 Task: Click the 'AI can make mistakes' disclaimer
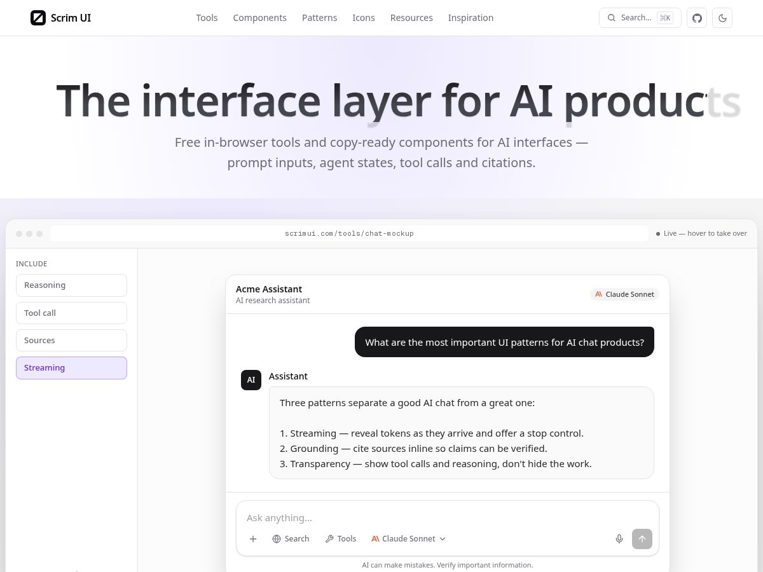click(448, 565)
